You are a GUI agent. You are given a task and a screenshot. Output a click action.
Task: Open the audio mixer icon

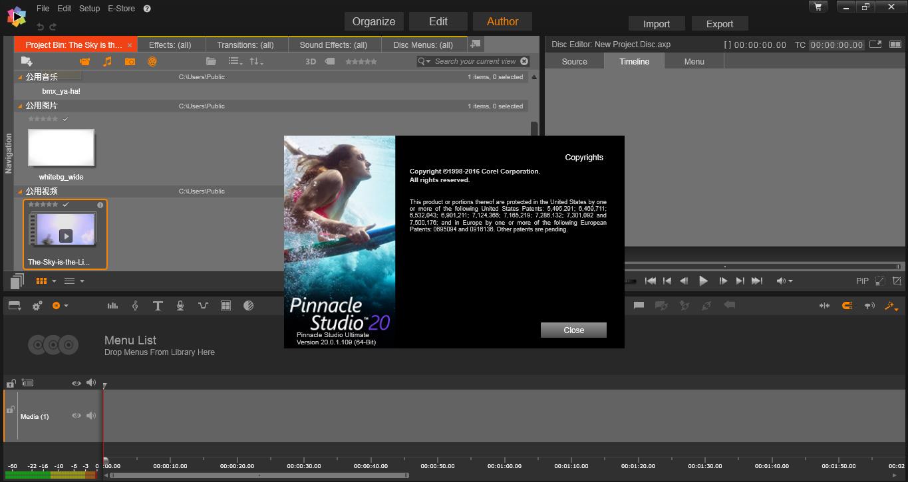[x=112, y=306]
